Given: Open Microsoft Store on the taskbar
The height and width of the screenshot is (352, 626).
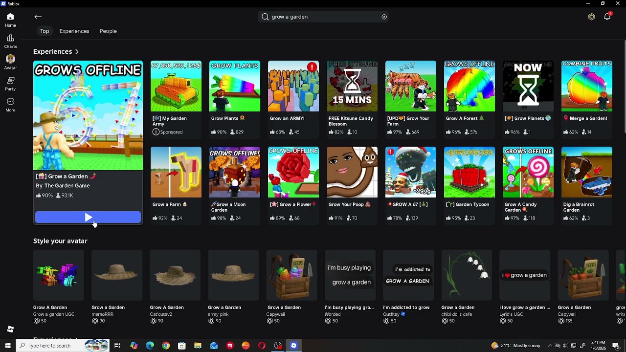Looking at the screenshot, I should [x=182, y=346].
